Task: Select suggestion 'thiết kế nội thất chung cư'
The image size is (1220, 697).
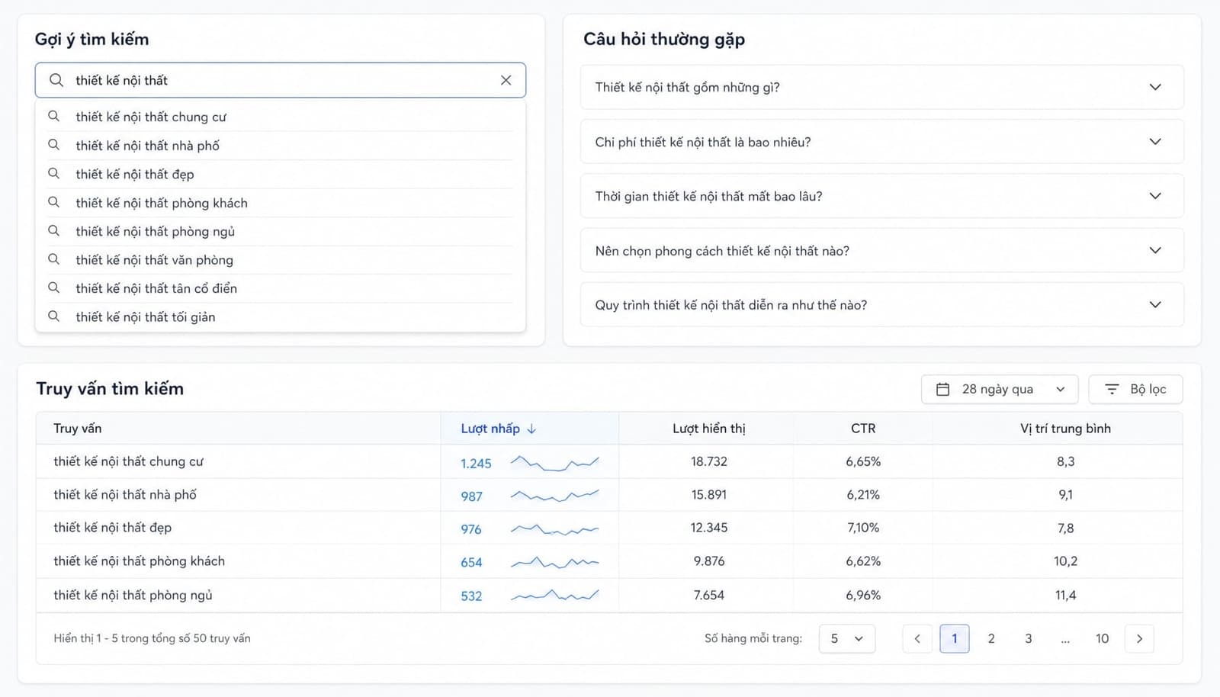Action: pyautogui.click(x=281, y=117)
